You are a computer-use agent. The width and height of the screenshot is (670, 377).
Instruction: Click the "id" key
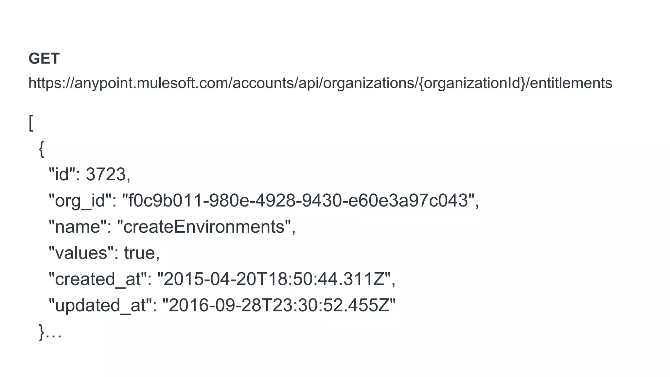click(x=62, y=174)
